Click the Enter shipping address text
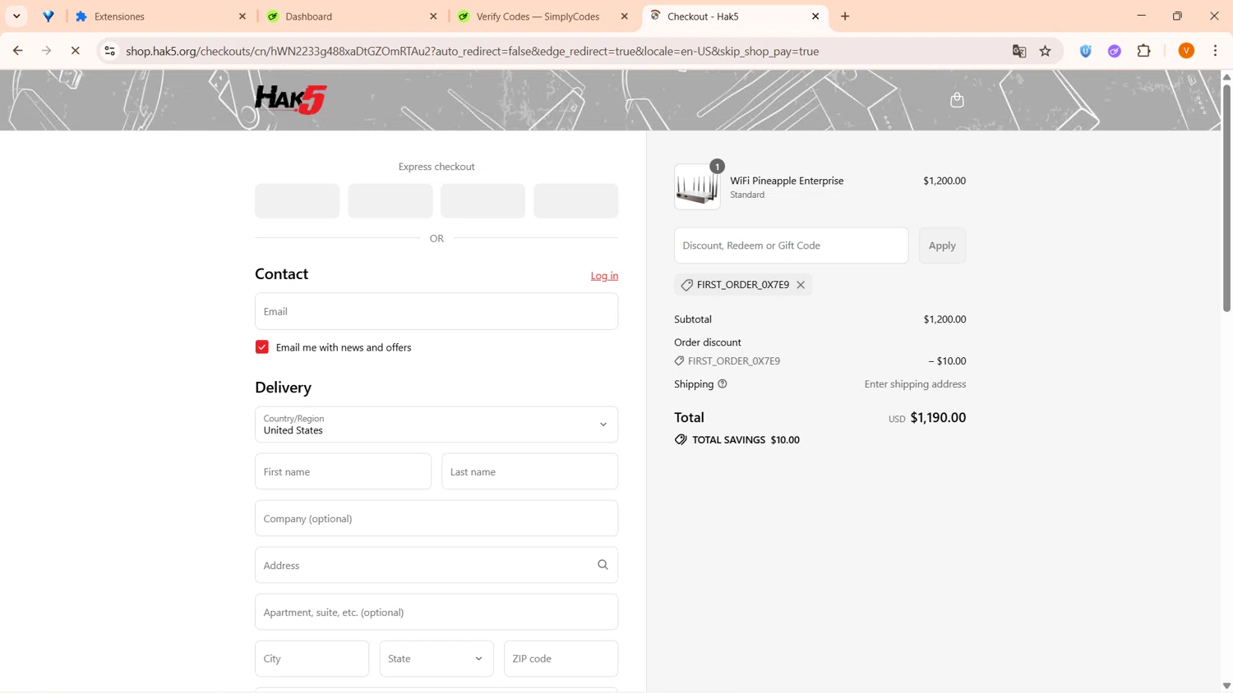 click(x=915, y=384)
